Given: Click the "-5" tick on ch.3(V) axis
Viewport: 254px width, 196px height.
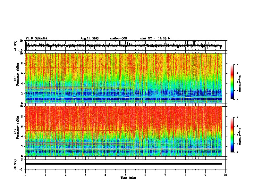Looking at the screenshot, I should 21,169.
